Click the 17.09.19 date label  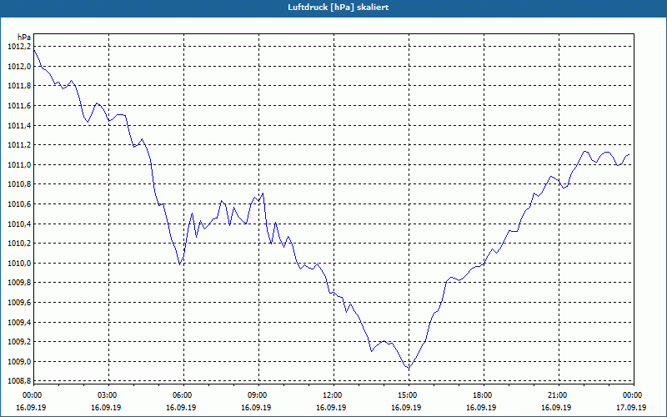[x=631, y=407]
